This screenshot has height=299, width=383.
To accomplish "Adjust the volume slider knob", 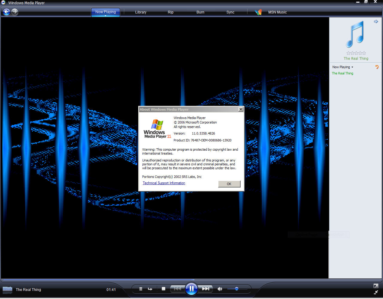I will pyautogui.click(x=237, y=289).
